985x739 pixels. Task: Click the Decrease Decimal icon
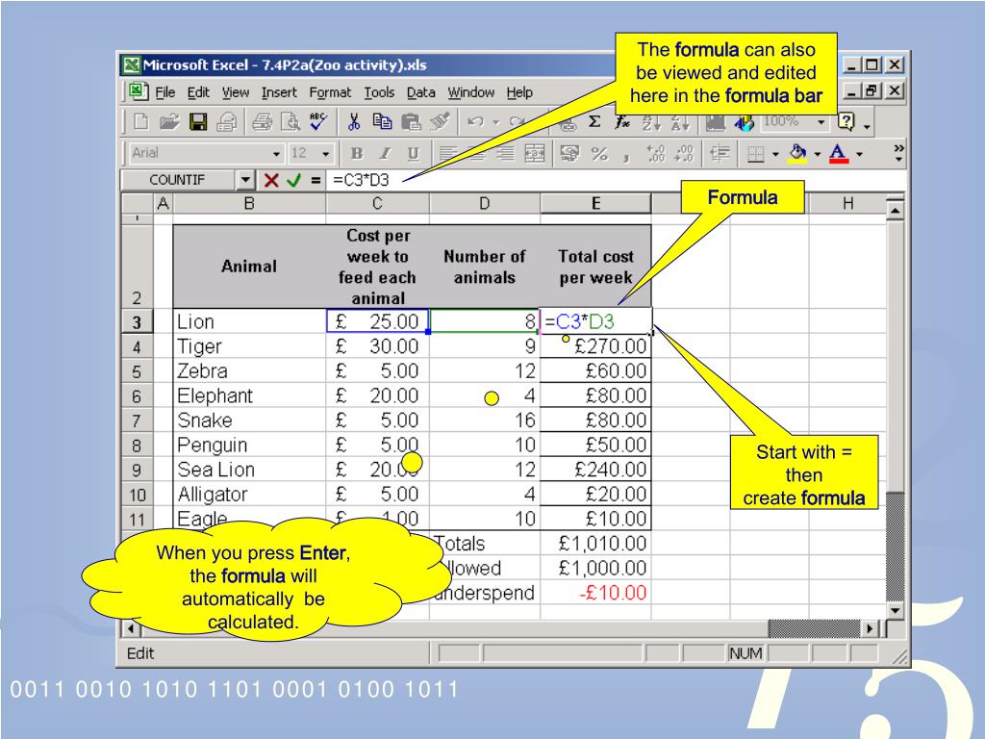point(684,153)
